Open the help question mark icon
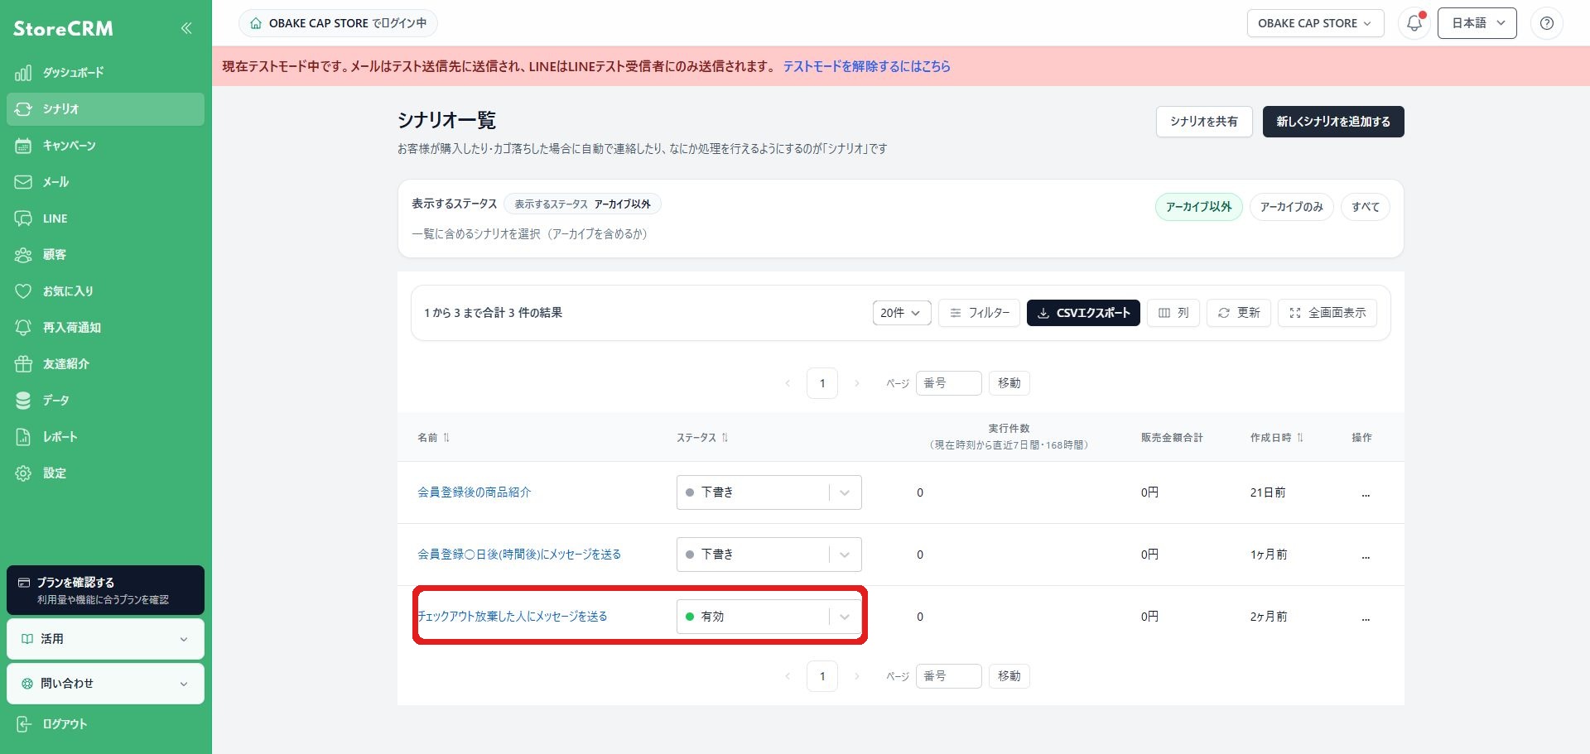Screen dimensions: 1590x754 [1546, 23]
